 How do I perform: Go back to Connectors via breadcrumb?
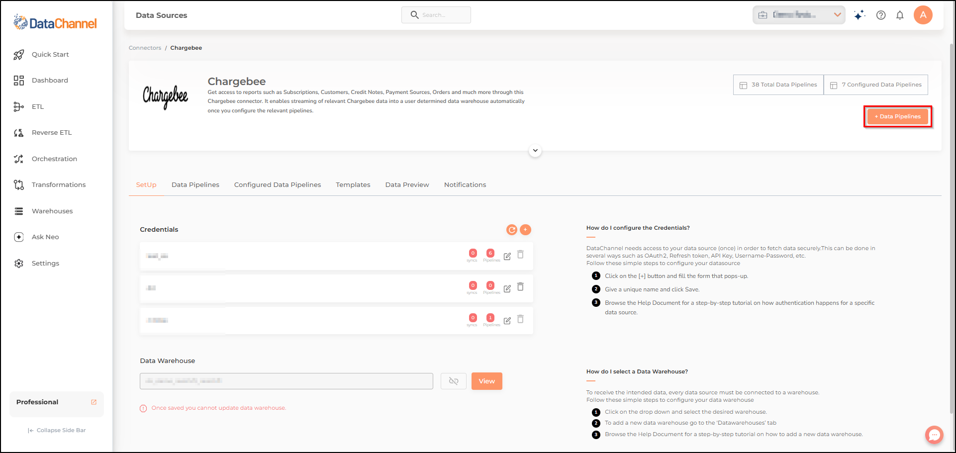[145, 48]
